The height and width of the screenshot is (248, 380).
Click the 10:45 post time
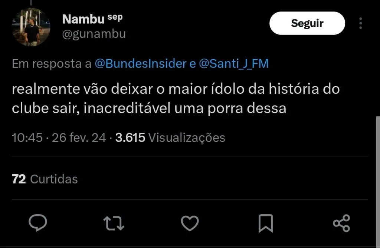coord(27,138)
